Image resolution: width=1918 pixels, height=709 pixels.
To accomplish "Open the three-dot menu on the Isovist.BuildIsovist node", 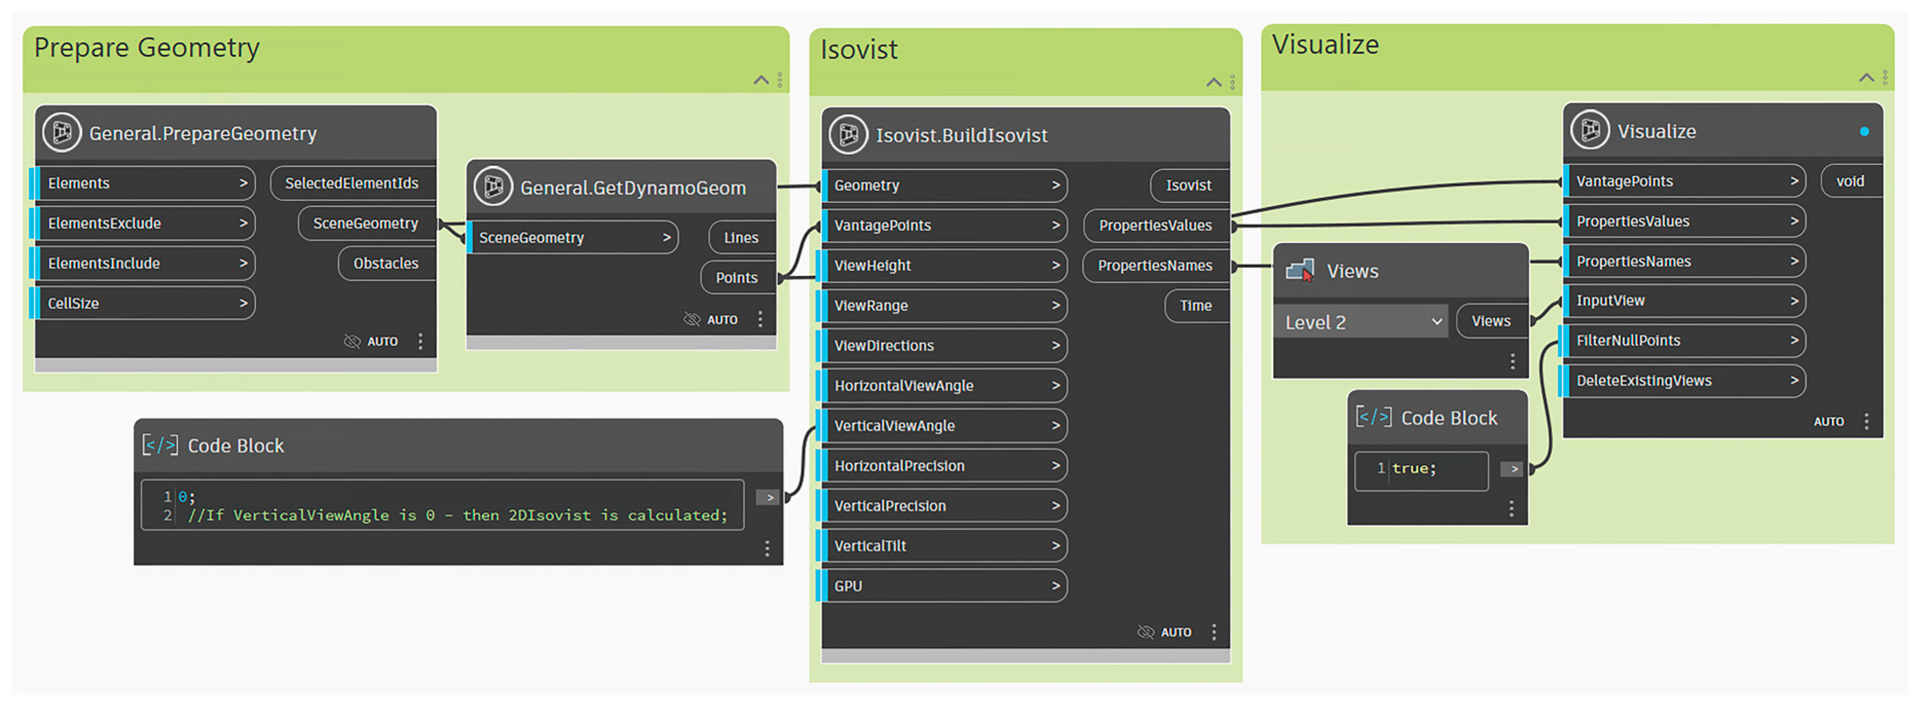I will tap(1214, 632).
